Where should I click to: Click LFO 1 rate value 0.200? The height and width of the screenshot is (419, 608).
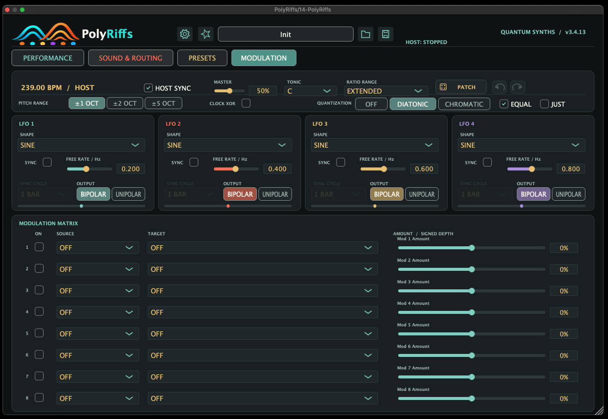[131, 169]
